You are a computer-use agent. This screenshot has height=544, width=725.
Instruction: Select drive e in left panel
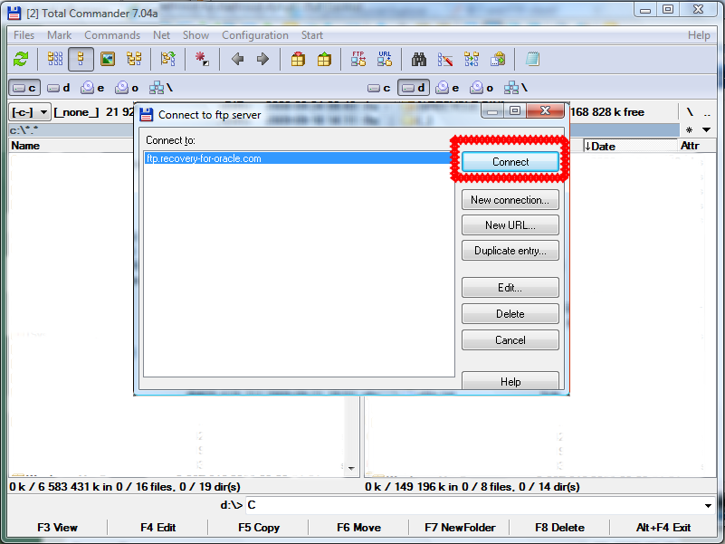92,88
